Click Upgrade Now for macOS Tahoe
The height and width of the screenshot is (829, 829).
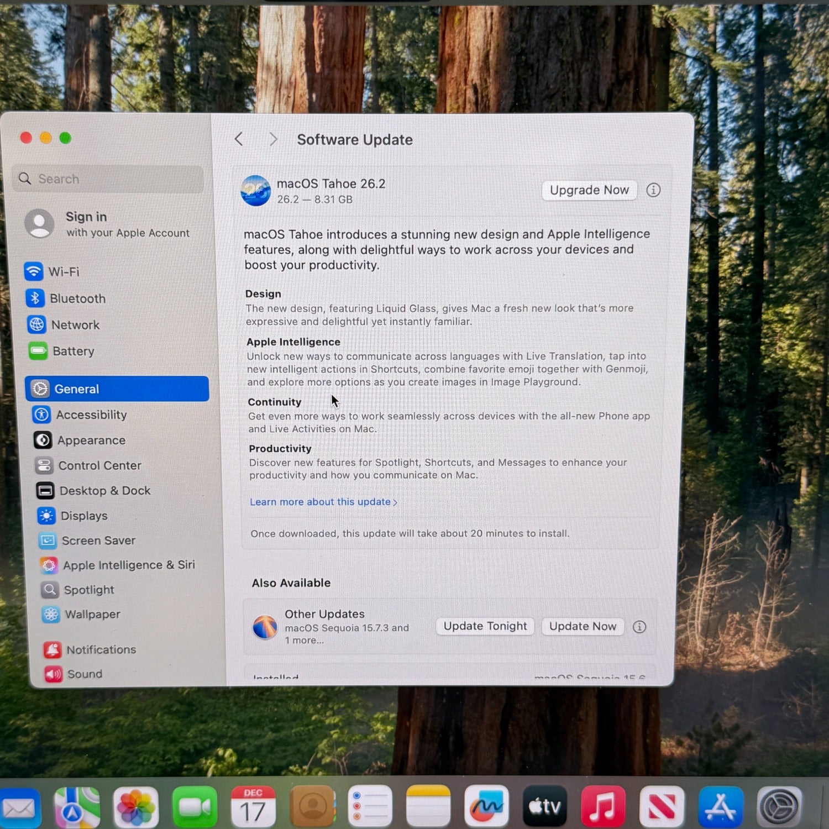click(x=589, y=190)
